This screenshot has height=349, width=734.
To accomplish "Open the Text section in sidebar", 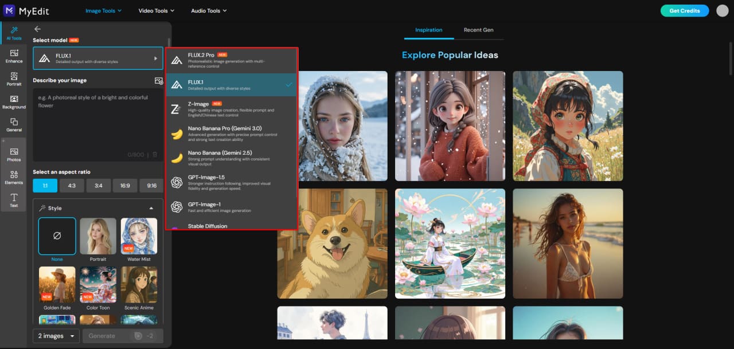I will point(14,200).
